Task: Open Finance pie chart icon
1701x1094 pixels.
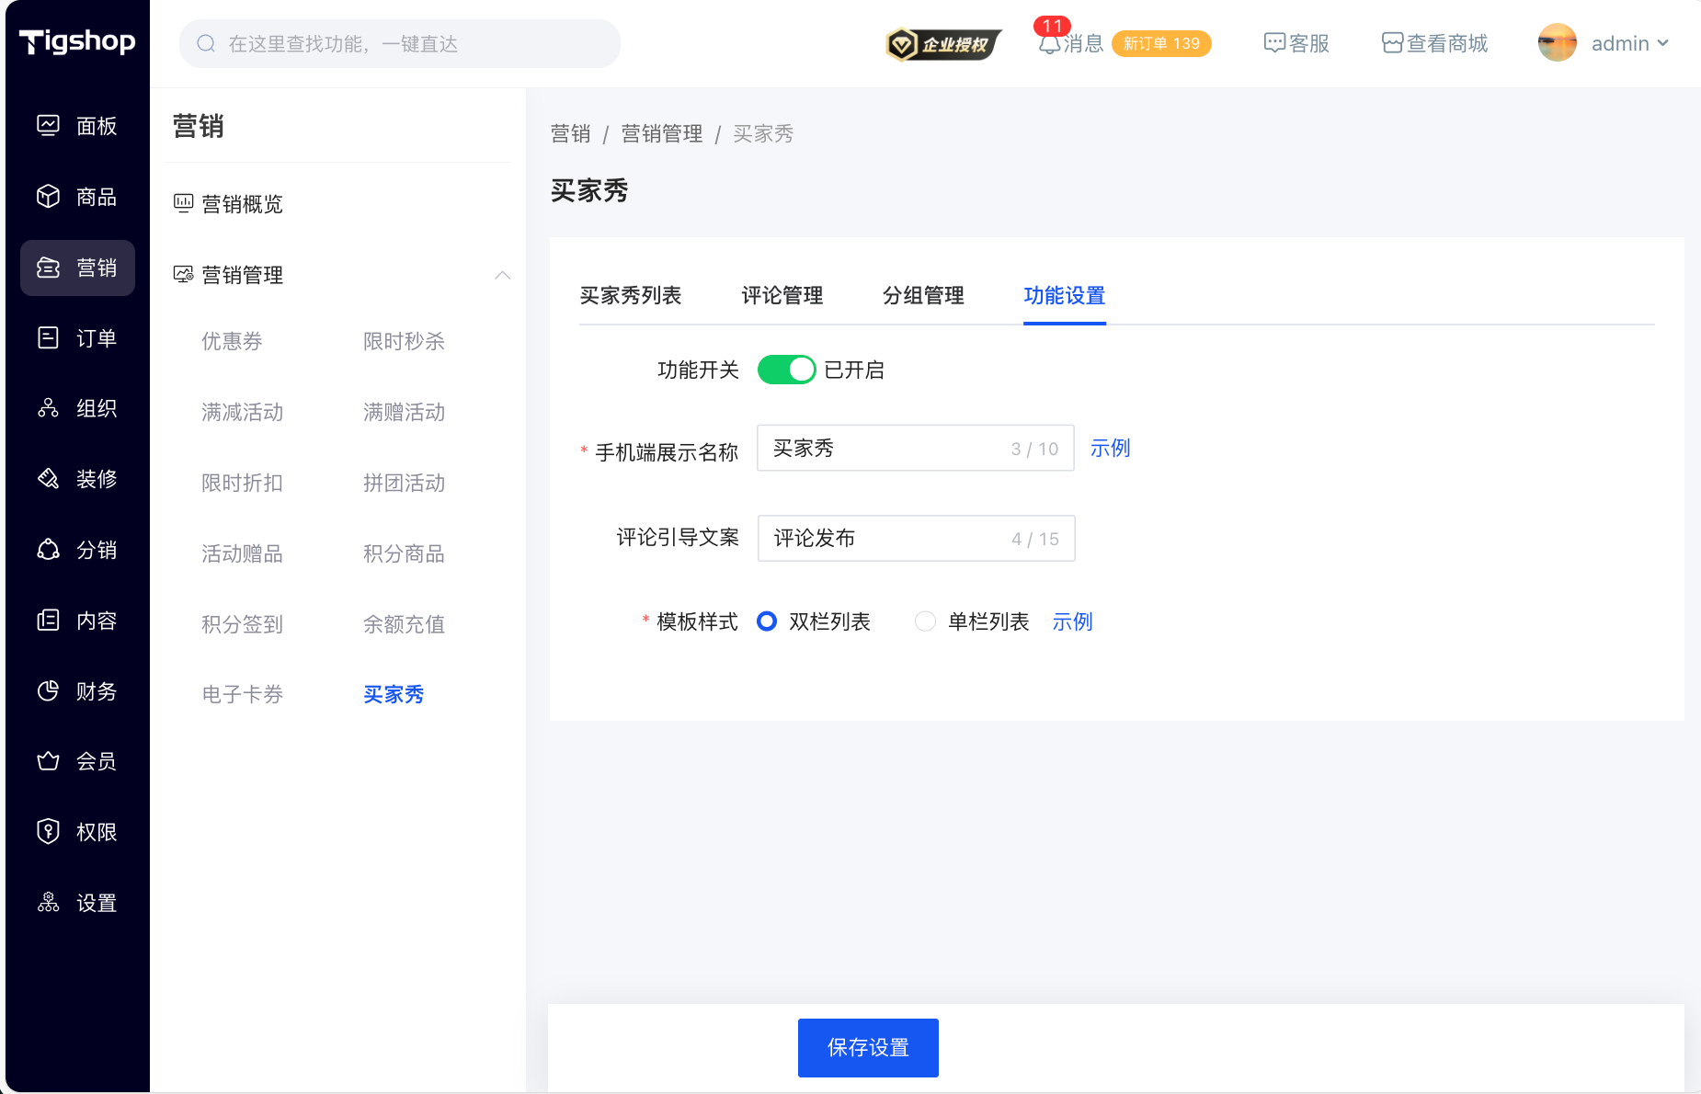Action: 48,690
